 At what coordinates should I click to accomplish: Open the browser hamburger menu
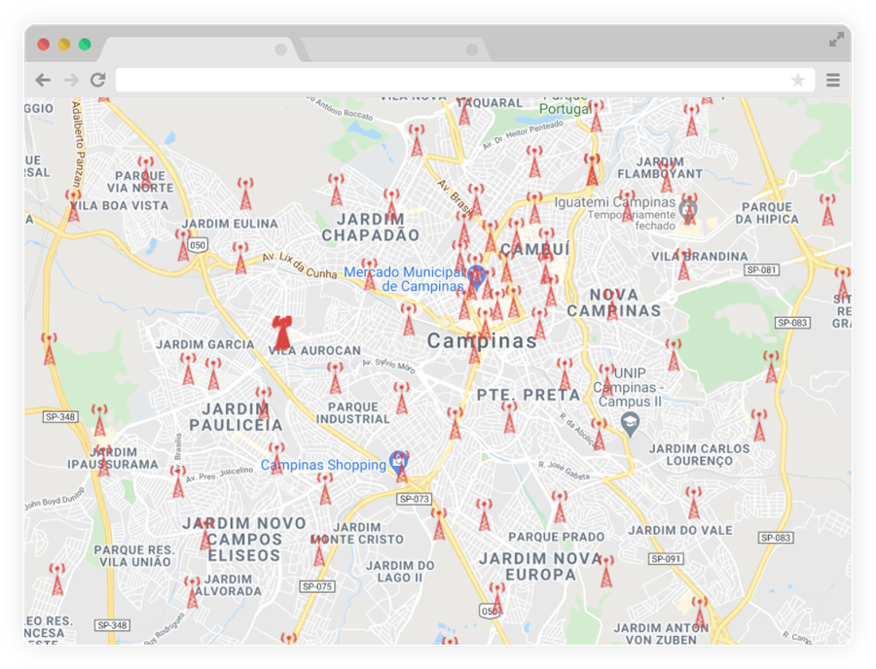833,81
